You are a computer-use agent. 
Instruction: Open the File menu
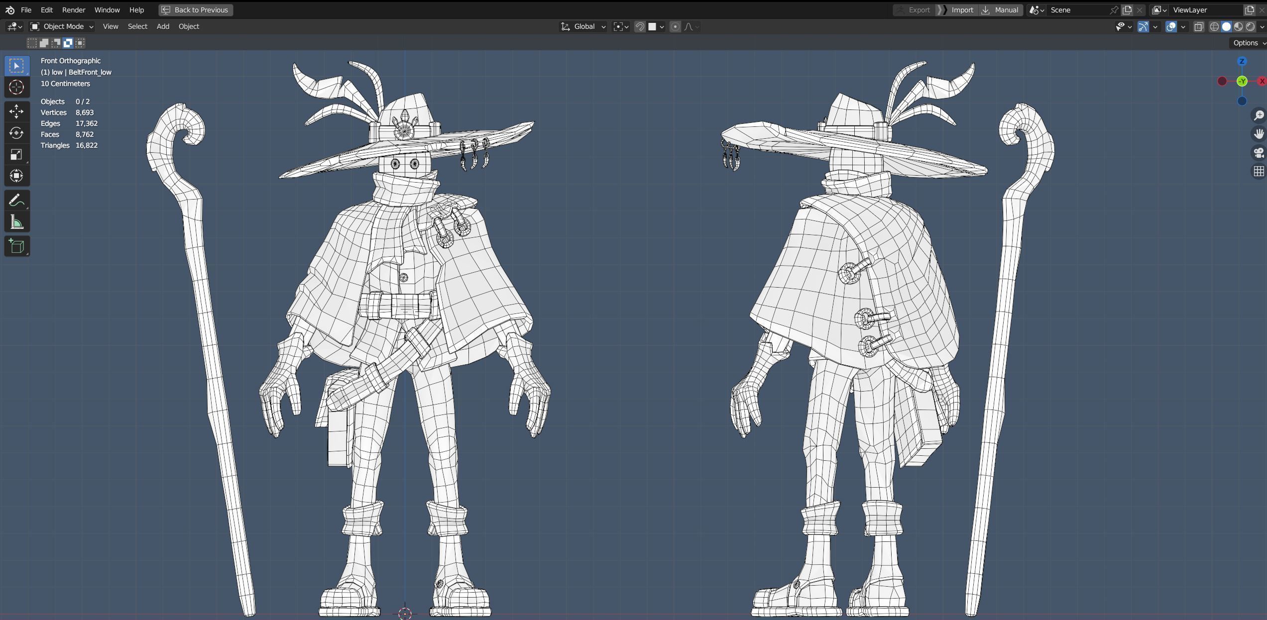[26, 10]
